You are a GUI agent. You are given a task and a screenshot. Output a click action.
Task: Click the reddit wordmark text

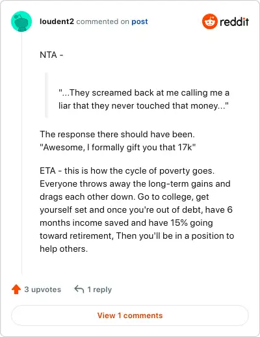click(x=234, y=21)
